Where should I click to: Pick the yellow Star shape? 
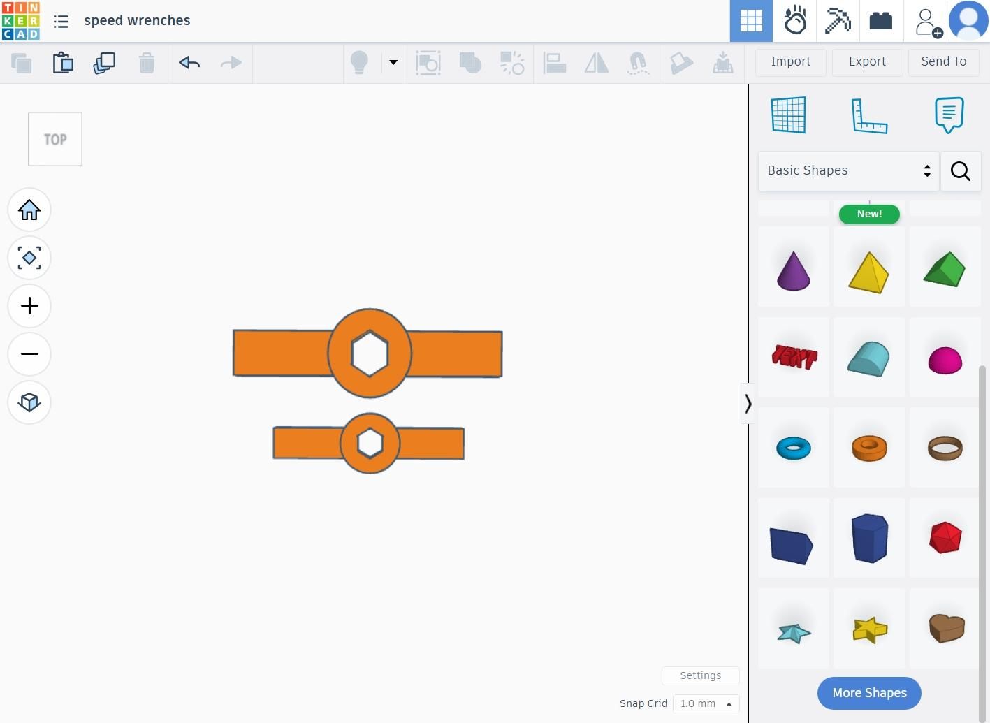(x=869, y=629)
